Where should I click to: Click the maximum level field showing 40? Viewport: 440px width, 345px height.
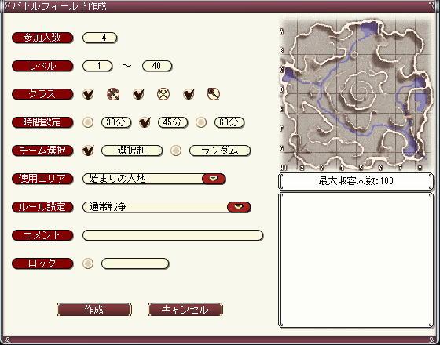157,66
